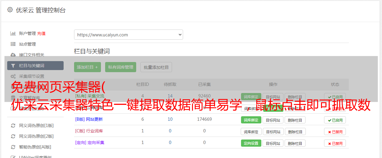
Task: Click 词库绑定 for the 网站更新 row
Action: coord(251,120)
